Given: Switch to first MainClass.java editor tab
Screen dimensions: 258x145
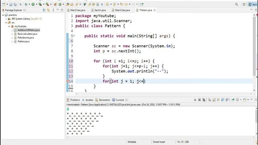Looking at the screenshot, I should [x=76, y=10].
